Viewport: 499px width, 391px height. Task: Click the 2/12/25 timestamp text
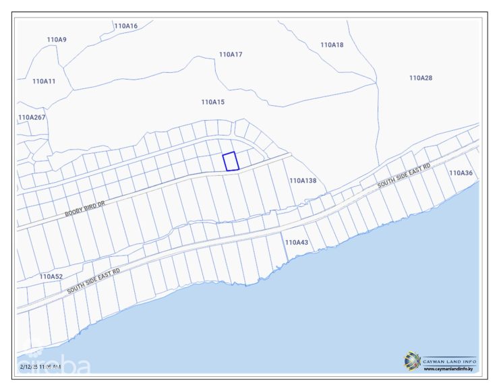pos(40,367)
